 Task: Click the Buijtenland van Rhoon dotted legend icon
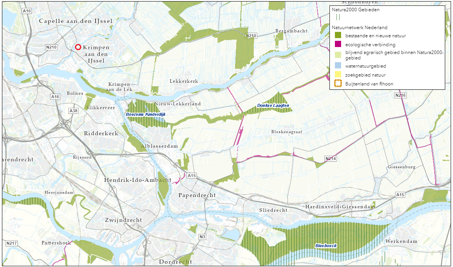338,83
